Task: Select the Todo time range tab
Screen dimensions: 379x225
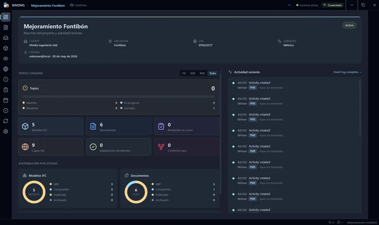Action: [212, 73]
